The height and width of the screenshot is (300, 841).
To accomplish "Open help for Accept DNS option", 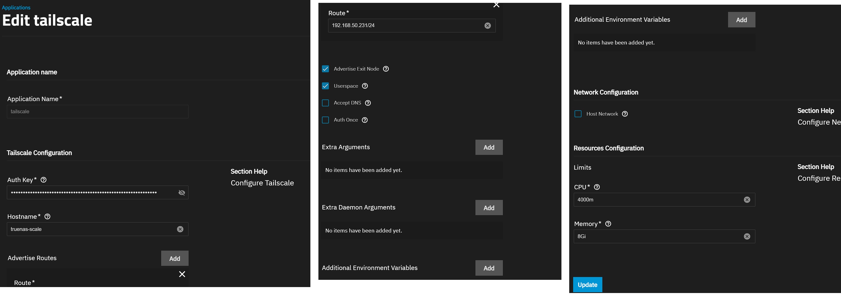I will pyautogui.click(x=368, y=103).
